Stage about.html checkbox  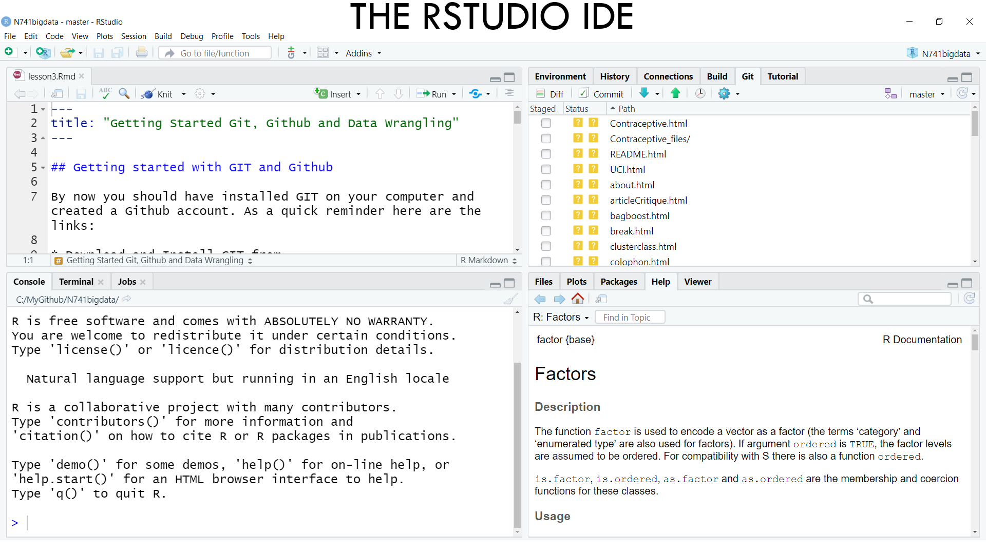pos(546,185)
